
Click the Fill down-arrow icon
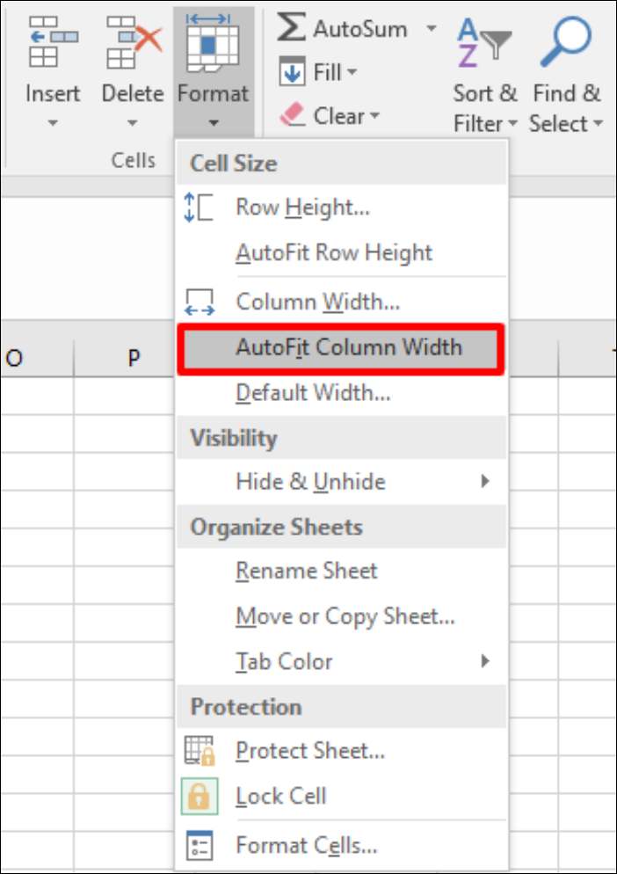pyautogui.click(x=292, y=72)
